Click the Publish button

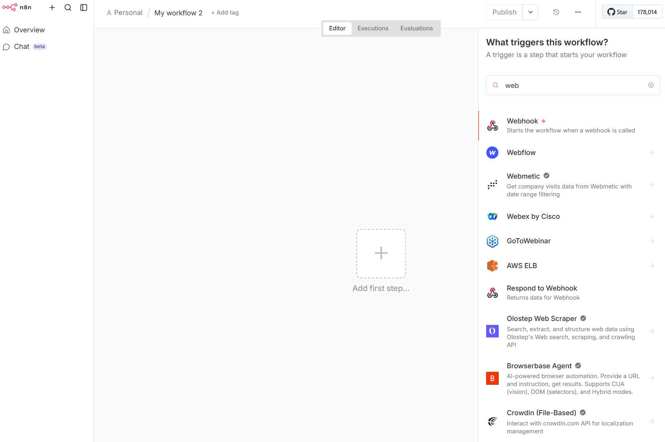[504, 12]
